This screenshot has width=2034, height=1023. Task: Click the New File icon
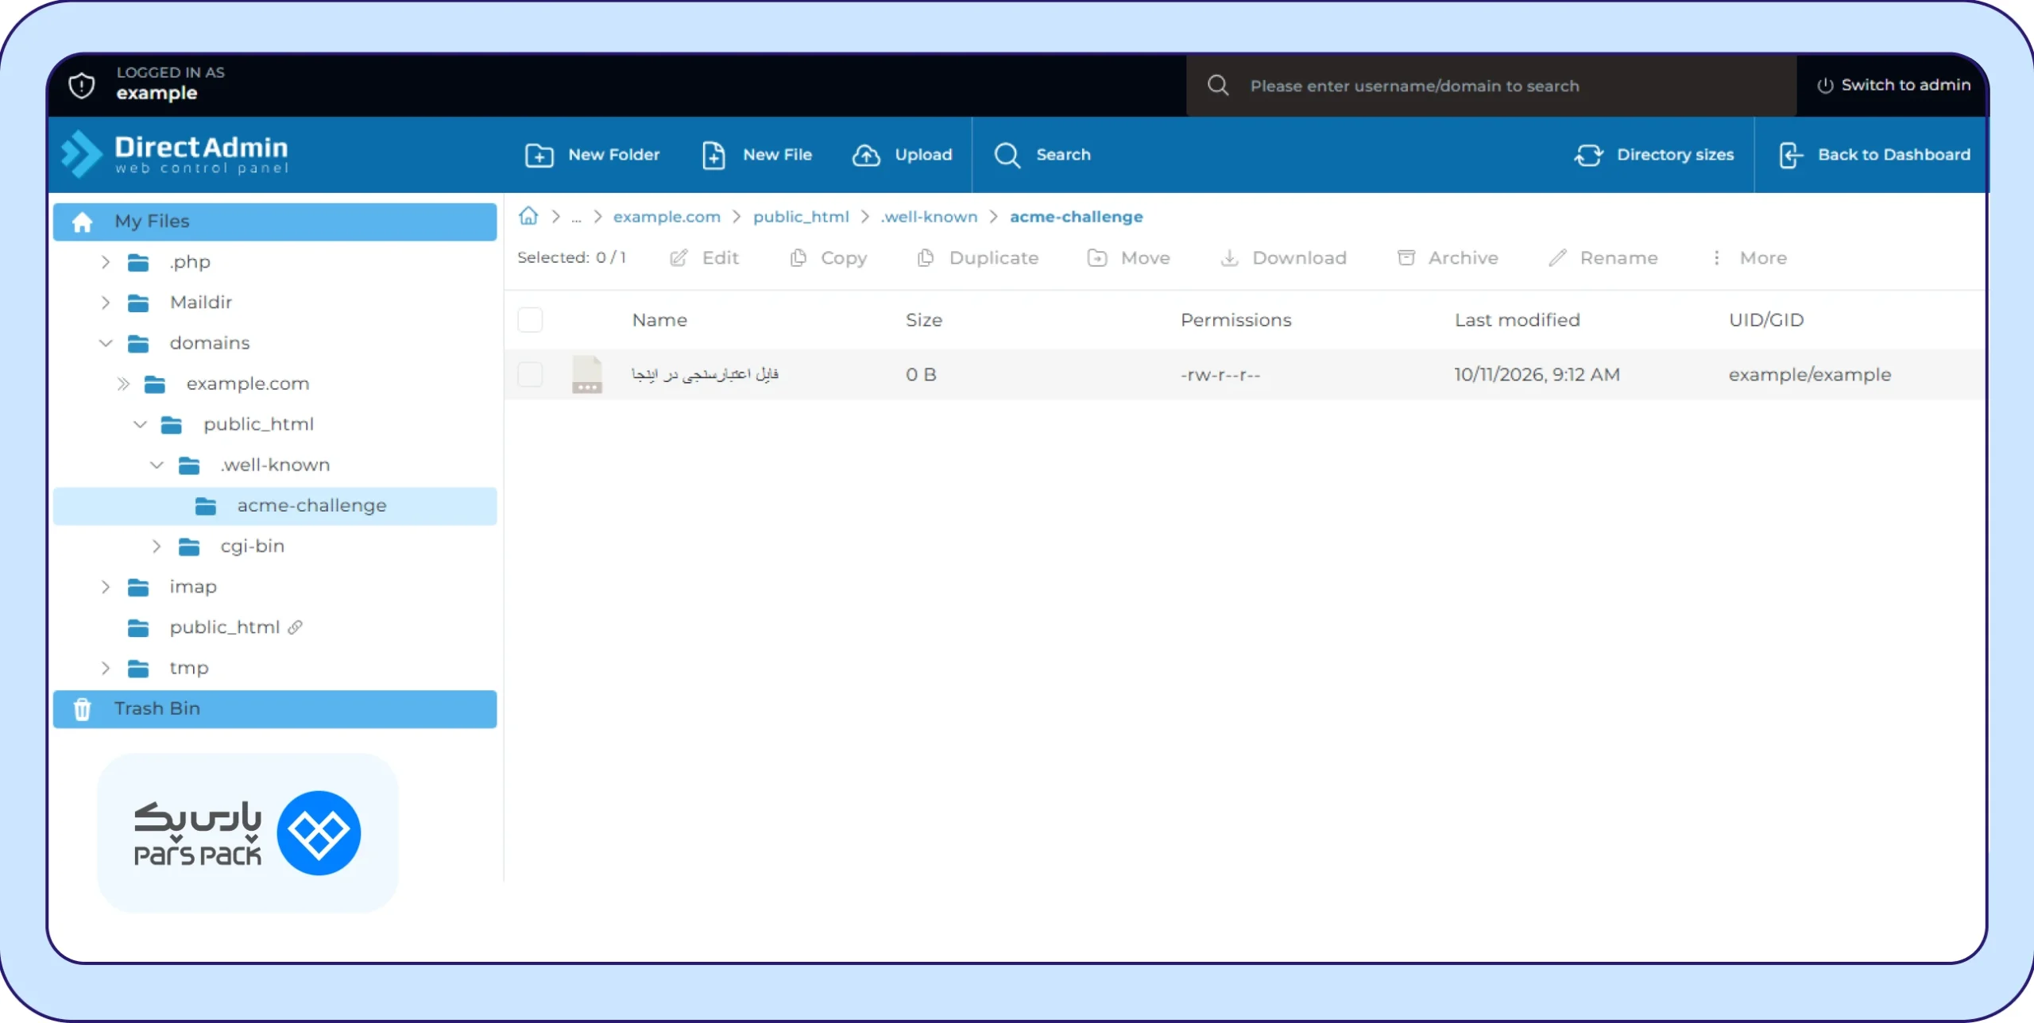pyautogui.click(x=713, y=155)
